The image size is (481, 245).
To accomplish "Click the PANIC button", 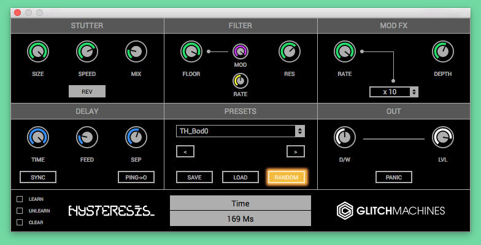I will (x=394, y=177).
